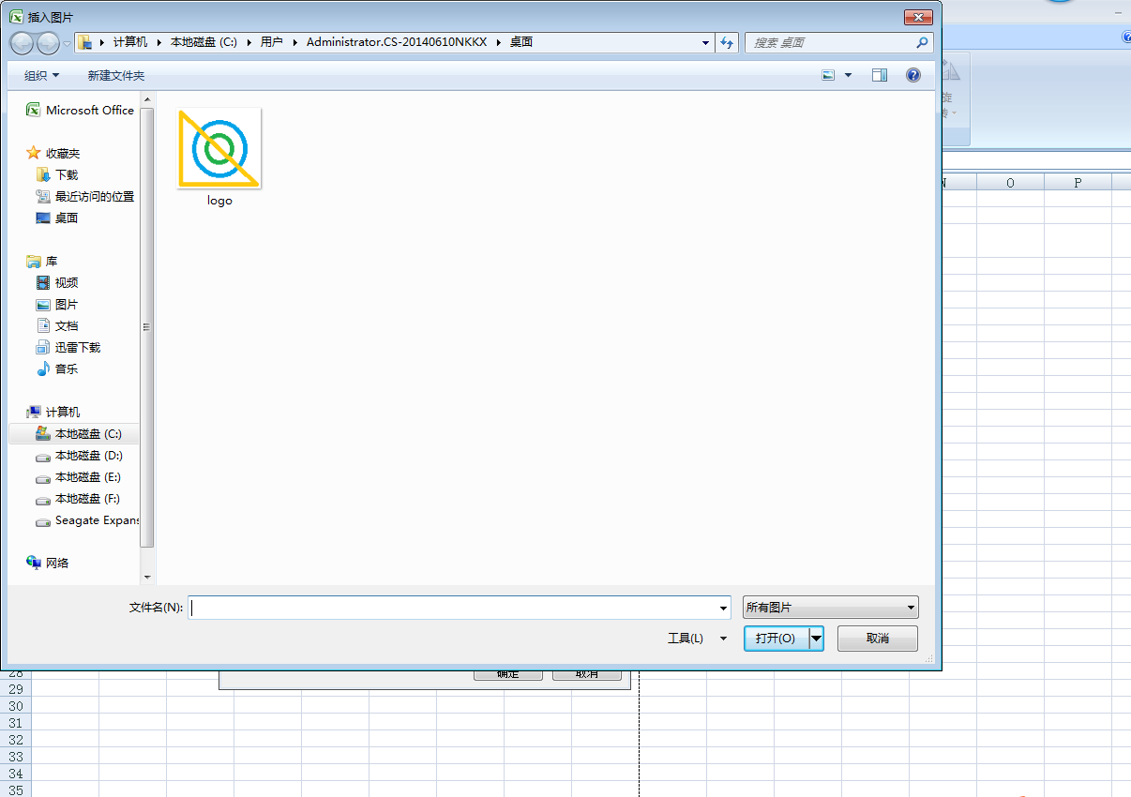
Task: Click the 本地磁盘 (D:) drive icon
Action: pyautogui.click(x=43, y=456)
